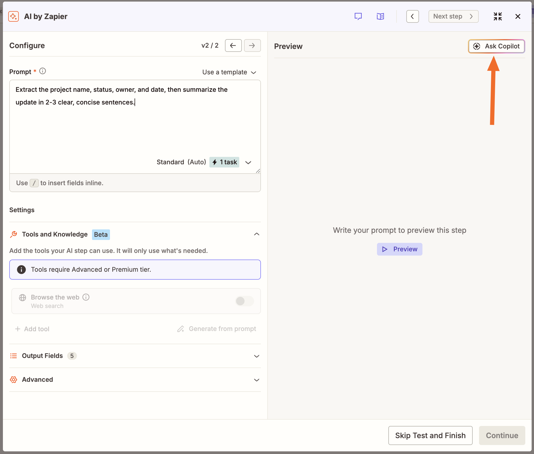Click the Prompt info icon

43,71
